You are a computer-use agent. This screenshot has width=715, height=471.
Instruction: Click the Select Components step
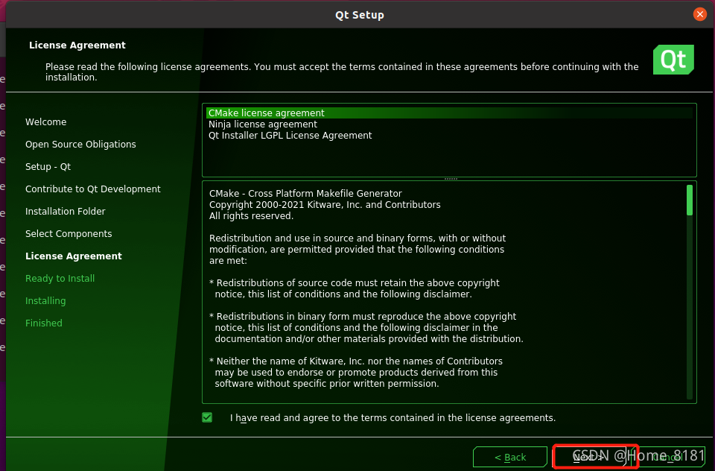tap(69, 234)
